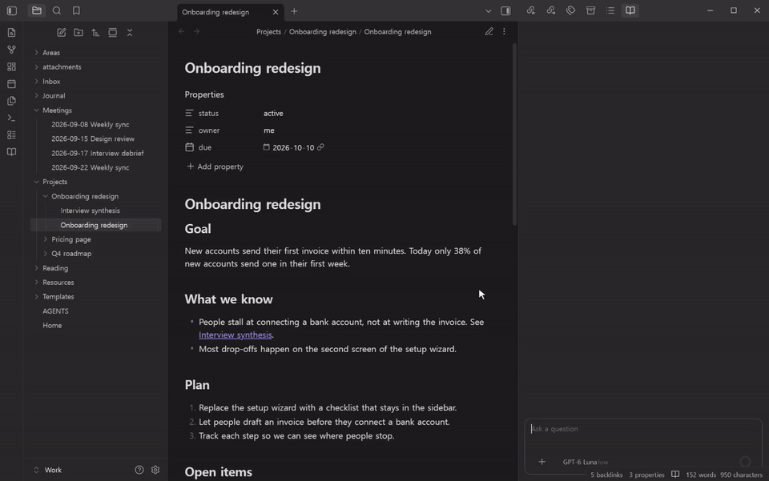Open the search pane icon
The height and width of the screenshot is (481, 769).
click(x=57, y=10)
